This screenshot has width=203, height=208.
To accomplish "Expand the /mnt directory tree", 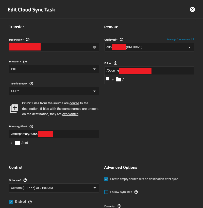I will tap(11, 143).
